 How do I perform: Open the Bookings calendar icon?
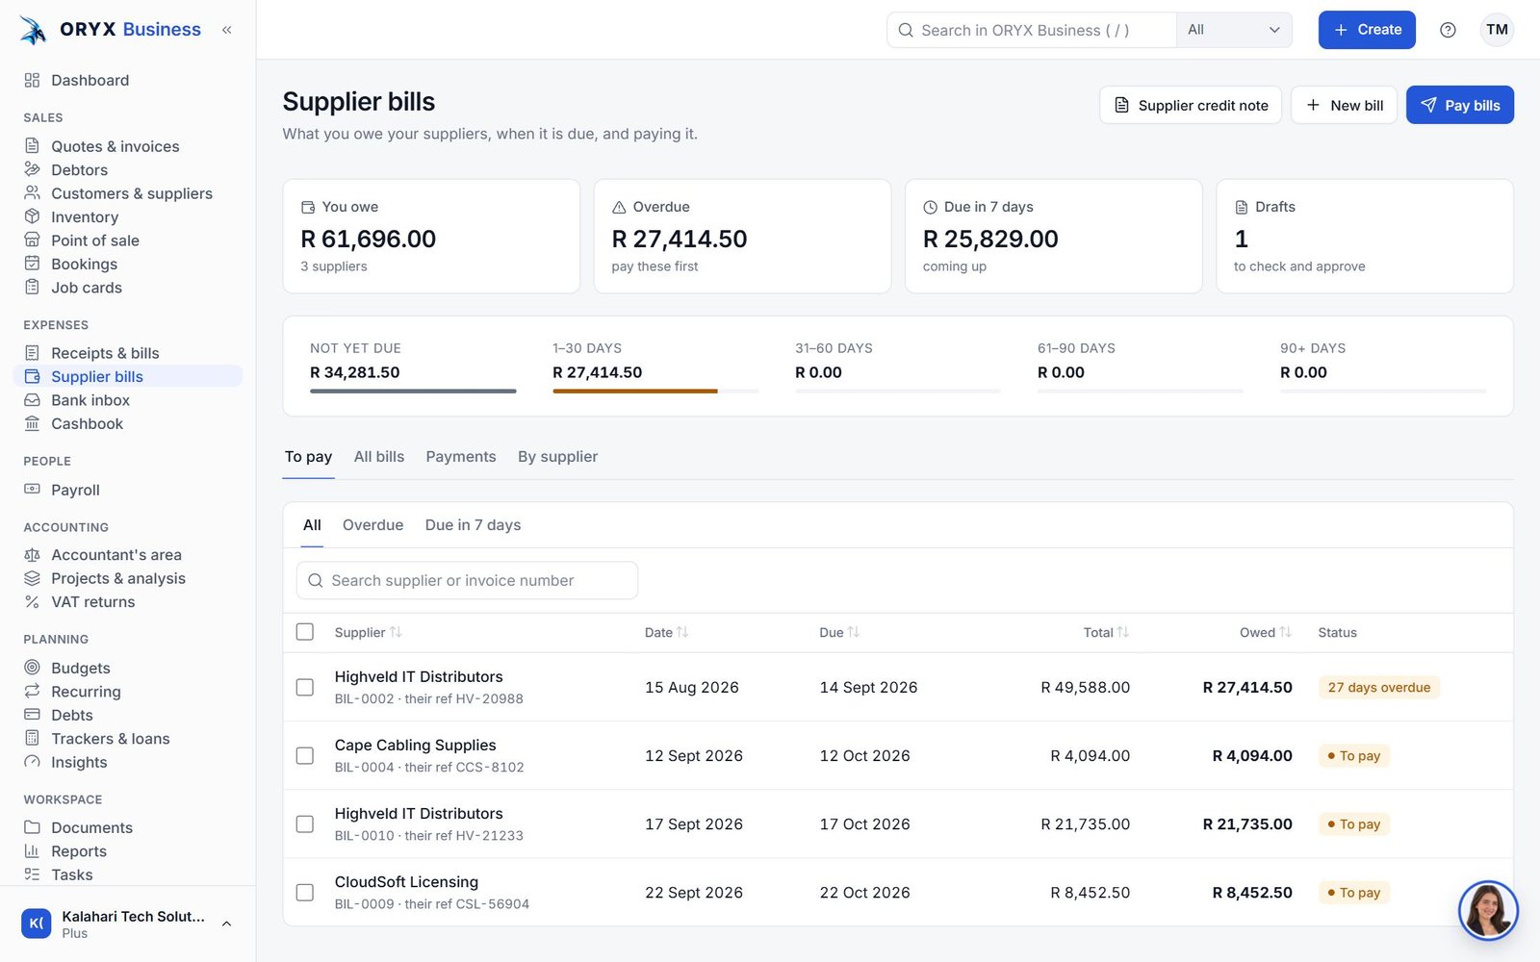[32, 264]
